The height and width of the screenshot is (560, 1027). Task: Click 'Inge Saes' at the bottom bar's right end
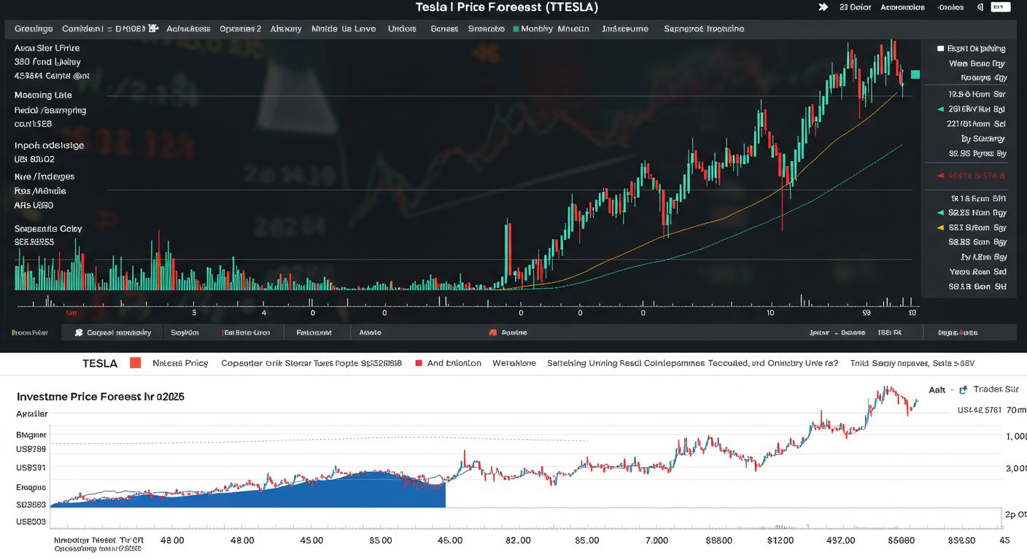[x=957, y=332]
